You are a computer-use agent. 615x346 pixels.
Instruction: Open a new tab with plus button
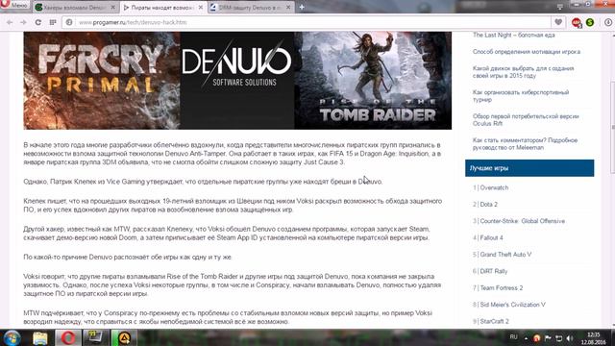point(302,7)
